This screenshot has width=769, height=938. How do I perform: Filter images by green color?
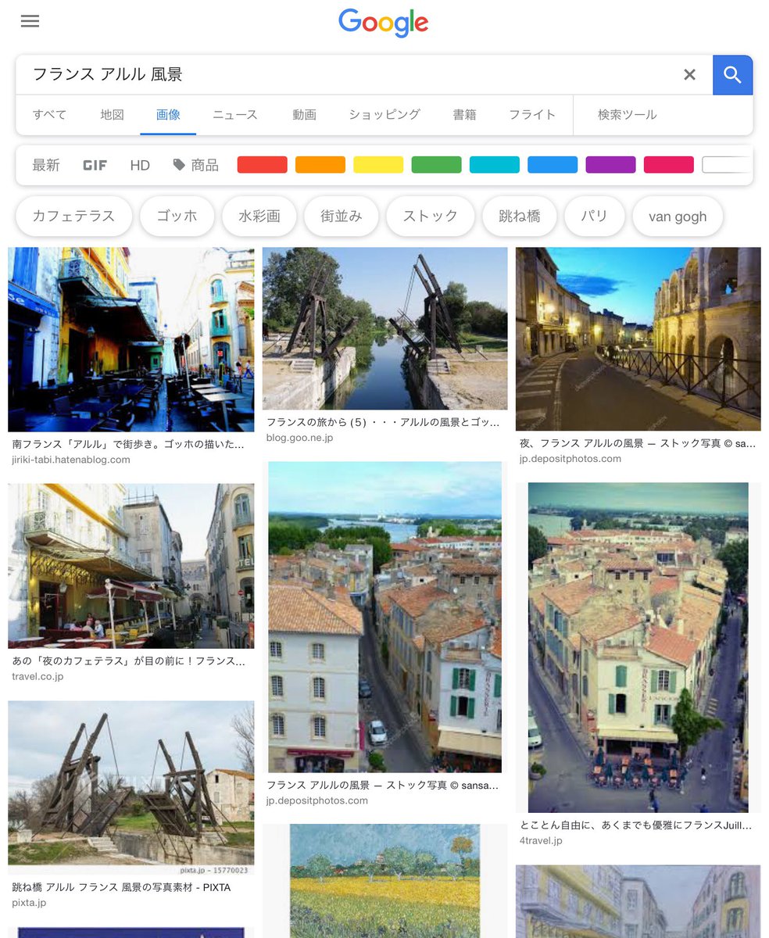[x=436, y=165]
